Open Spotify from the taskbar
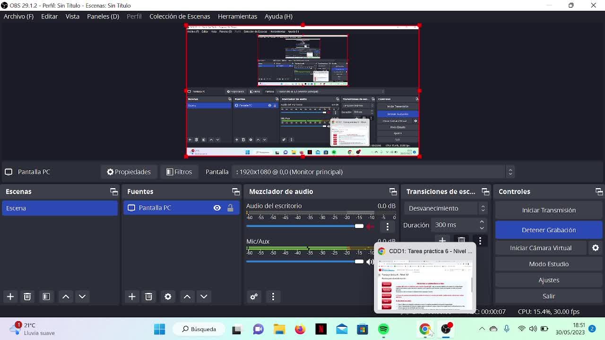 point(383,329)
